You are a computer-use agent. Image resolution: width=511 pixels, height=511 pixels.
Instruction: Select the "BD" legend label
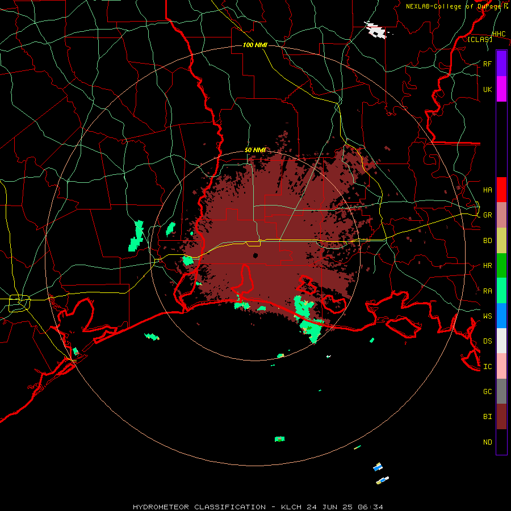[x=487, y=241]
